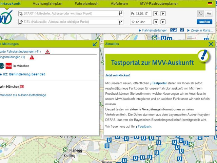Image resolution: width=217 pixels, height=163 pixels.
Task: Click the Jetzt reinklicken! link
Action: coord(118,75)
